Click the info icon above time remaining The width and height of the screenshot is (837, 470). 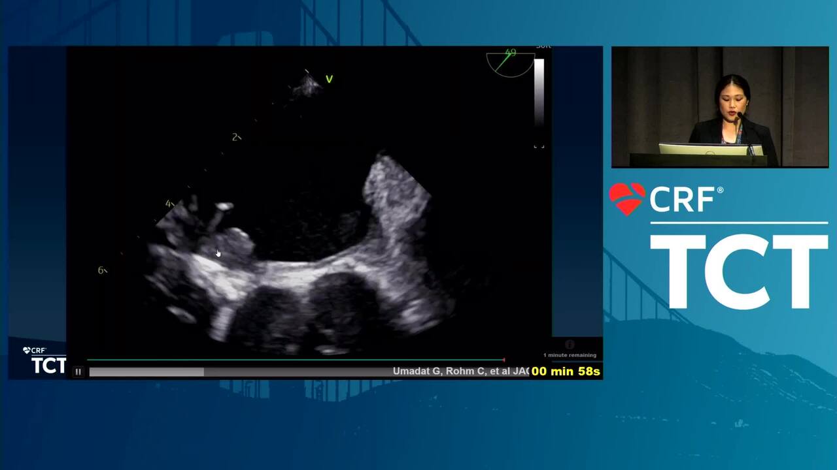570,345
